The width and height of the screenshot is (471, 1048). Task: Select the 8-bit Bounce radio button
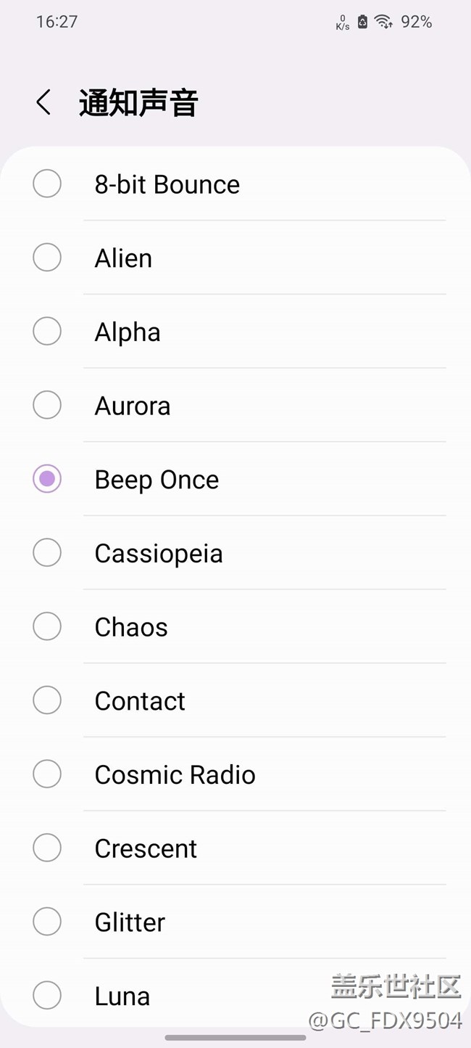pos(47,184)
